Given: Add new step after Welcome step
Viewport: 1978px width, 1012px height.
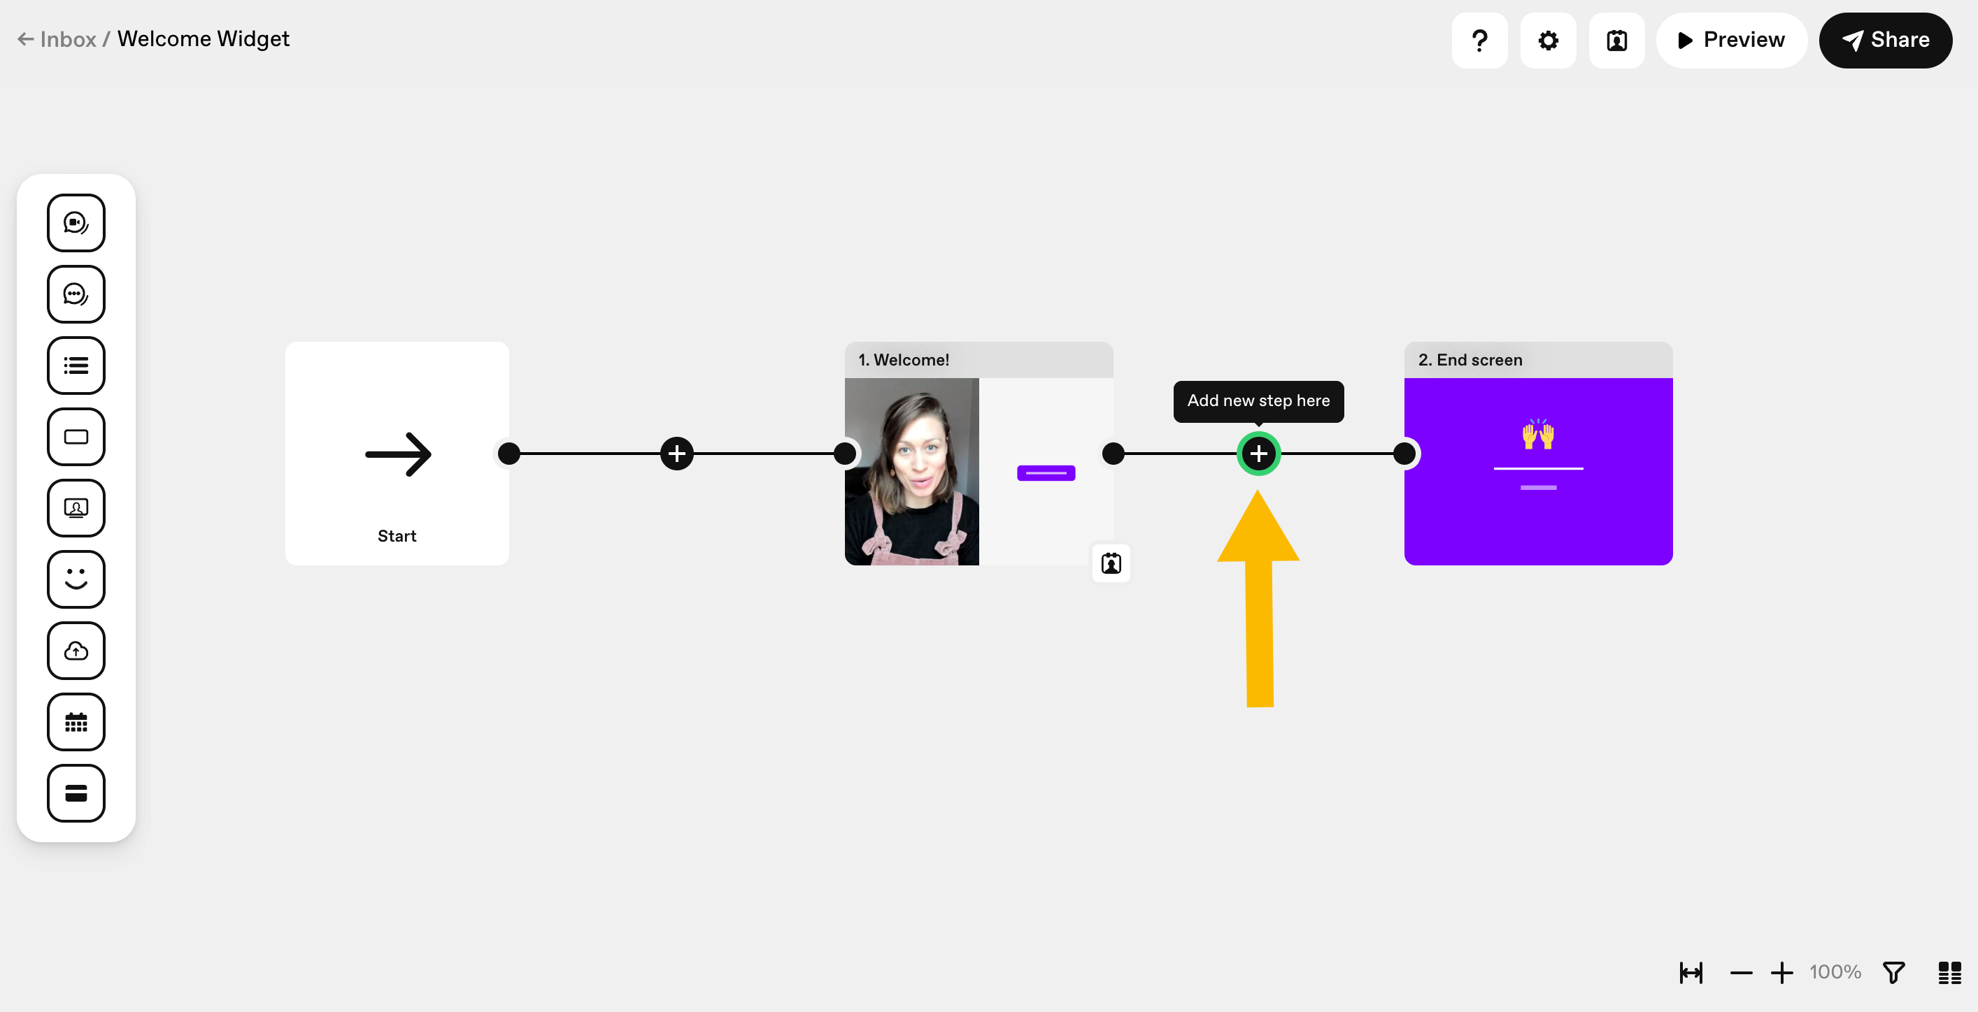Looking at the screenshot, I should [x=1258, y=454].
